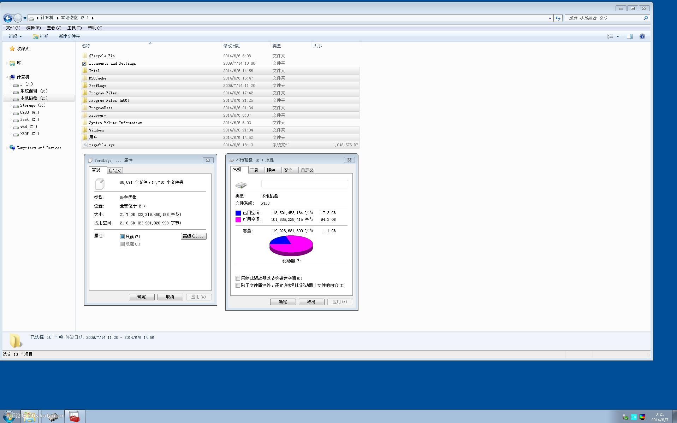Click the Program Files (x86) folder icon
The image size is (677, 423).
[85, 100]
